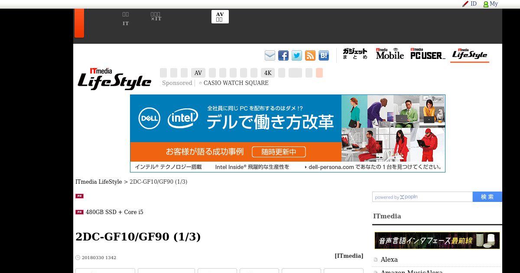Open the Facebook share icon

click(x=283, y=55)
